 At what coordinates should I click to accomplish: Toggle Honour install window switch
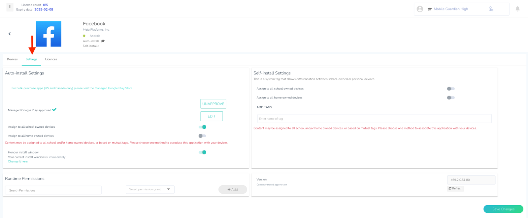[202, 152]
